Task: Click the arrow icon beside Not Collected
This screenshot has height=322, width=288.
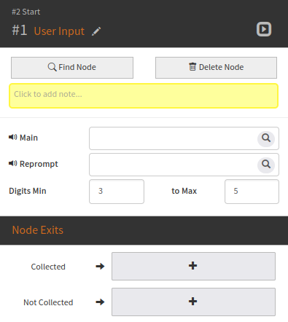Action: (x=100, y=302)
